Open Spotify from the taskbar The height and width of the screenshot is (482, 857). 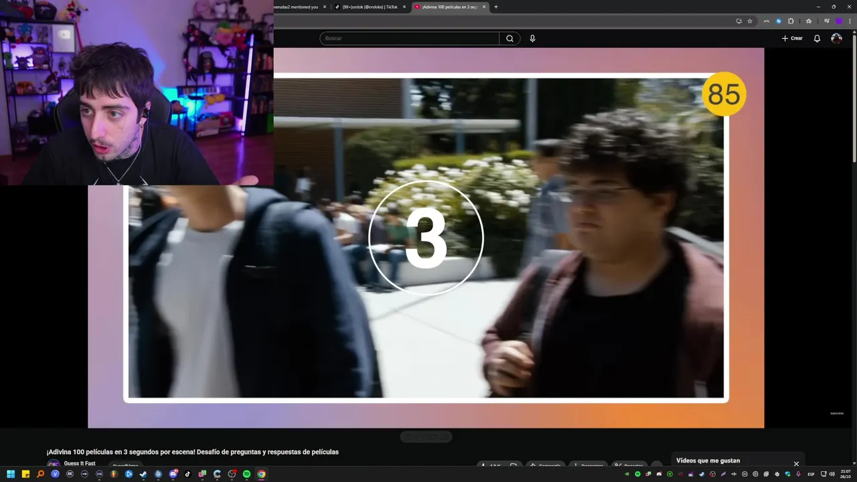coord(246,474)
